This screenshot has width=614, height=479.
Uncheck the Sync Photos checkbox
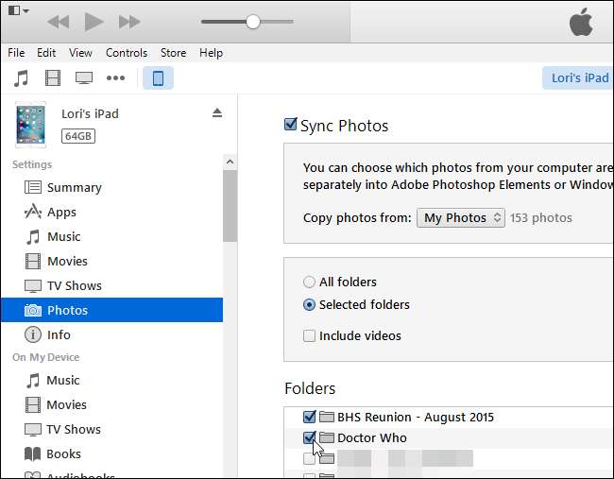tap(291, 125)
